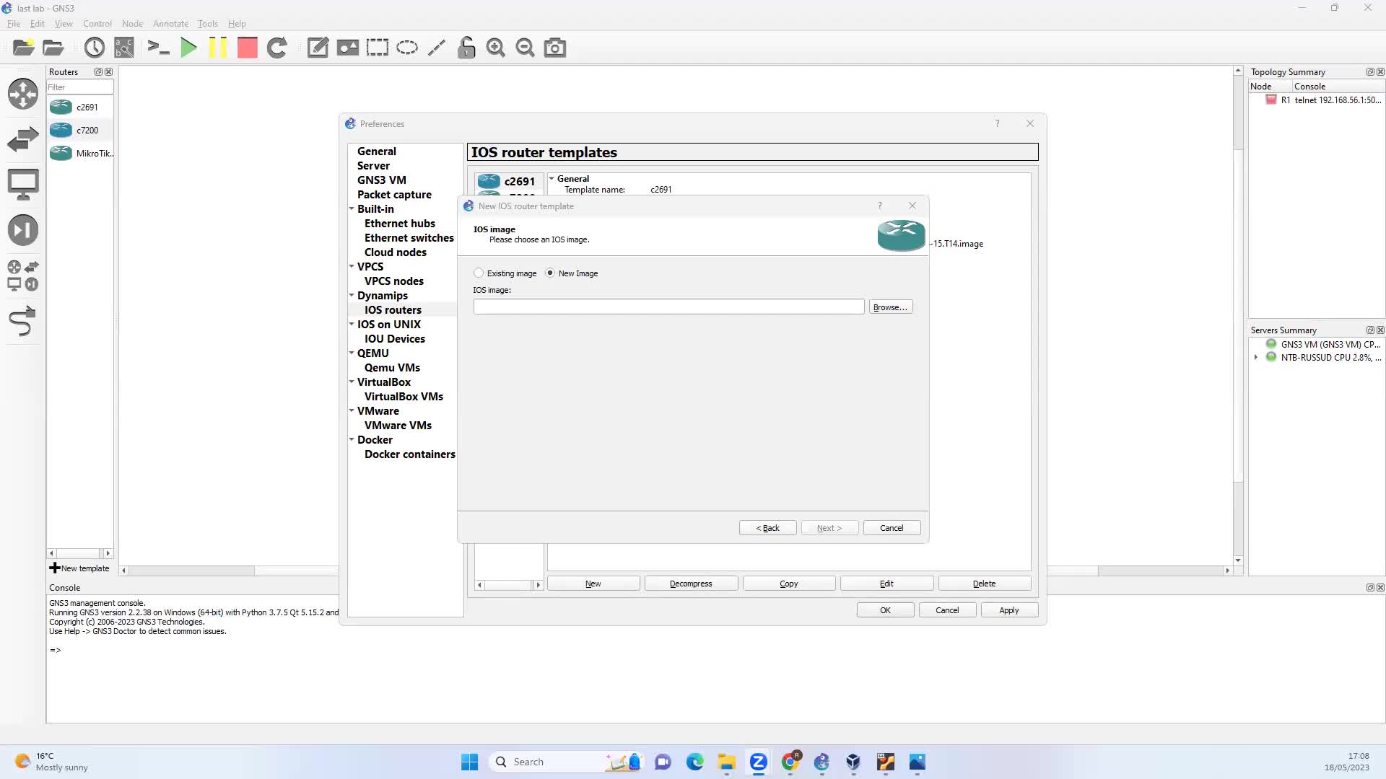Select the New Image radio button
The image size is (1386, 779).
pos(550,273)
